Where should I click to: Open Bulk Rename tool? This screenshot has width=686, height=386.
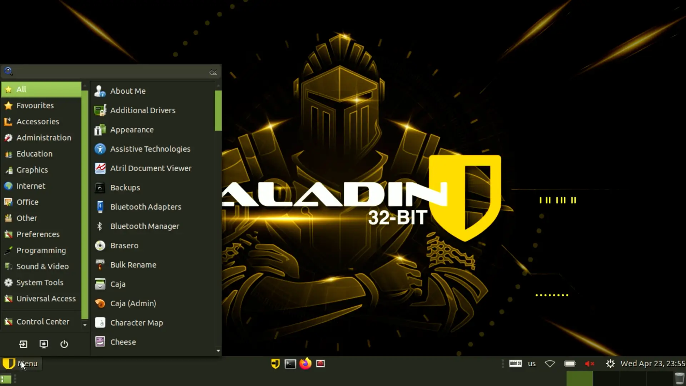click(x=153, y=264)
